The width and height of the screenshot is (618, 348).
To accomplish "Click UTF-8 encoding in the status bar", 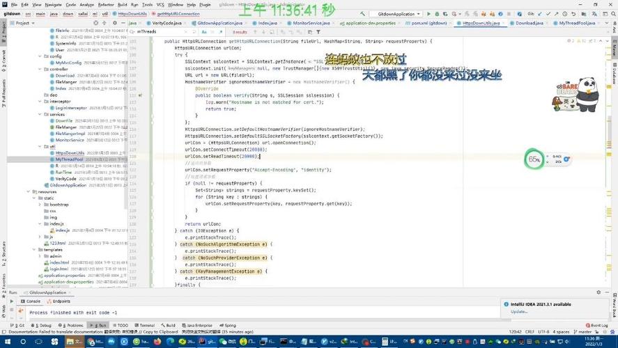I will coord(543,332).
